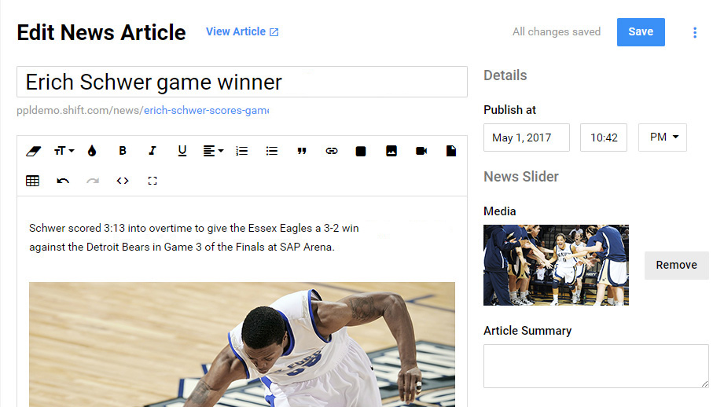Apply underline formatting
The width and height of the screenshot is (724, 407).
(x=182, y=151)
